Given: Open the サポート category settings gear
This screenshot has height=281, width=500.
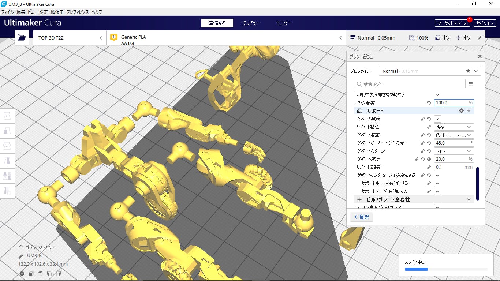Looking at the screenshot, I should pos(461,111).
